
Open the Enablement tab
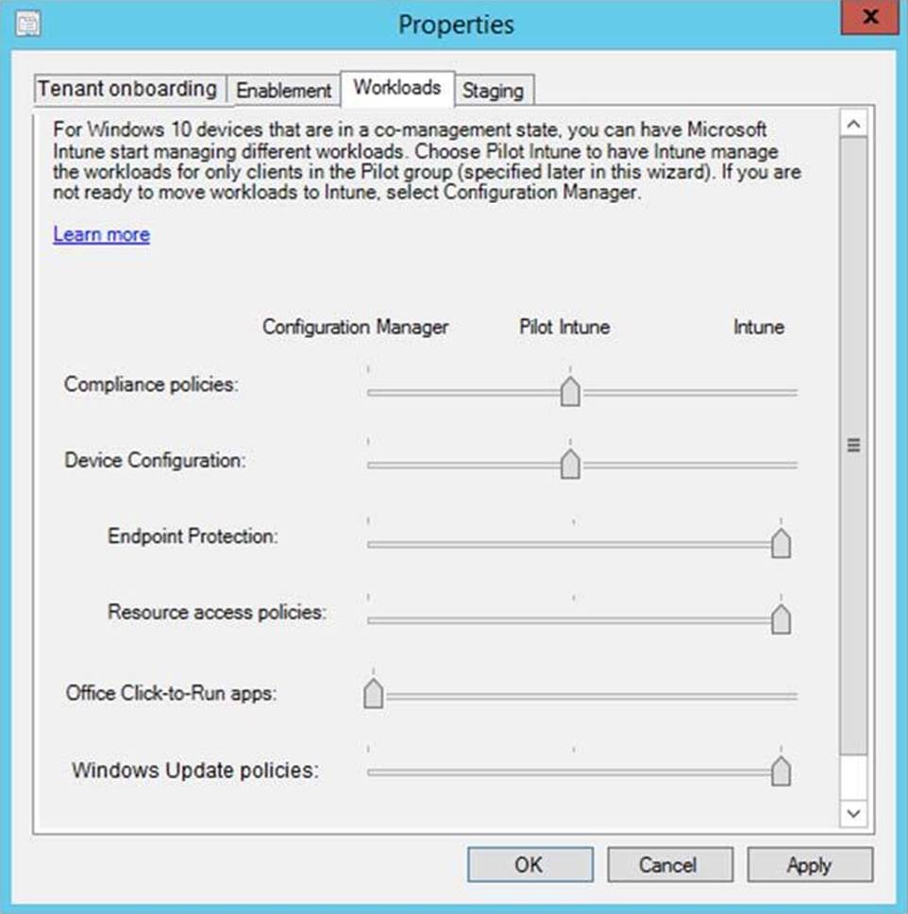283,91
